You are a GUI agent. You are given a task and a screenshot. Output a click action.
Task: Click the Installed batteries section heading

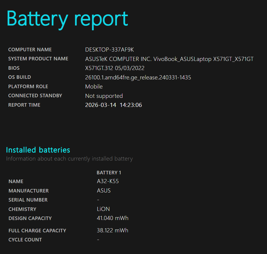38,150
